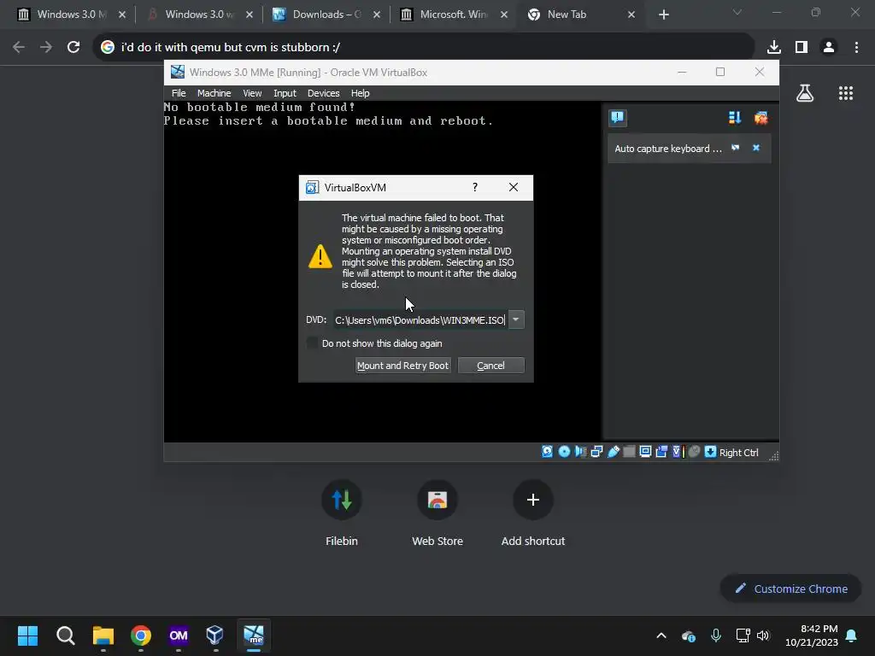Screen dimensions: 875x656
Task: Open the Input menu in VirtualBox
Action: pyautogui.click(x=285, y=93)
